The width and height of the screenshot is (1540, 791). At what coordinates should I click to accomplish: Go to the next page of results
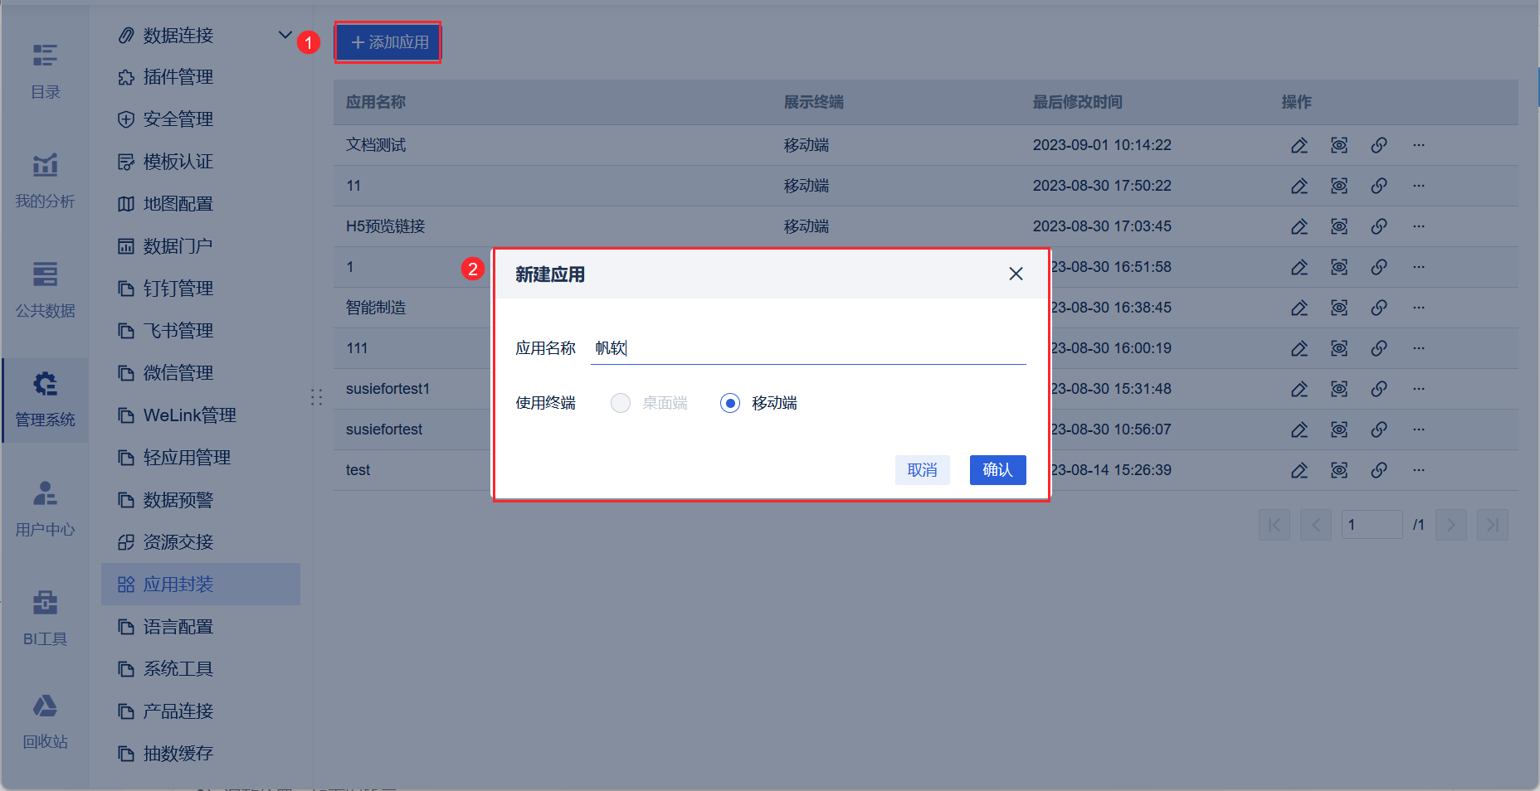(x=1451, y=525)
